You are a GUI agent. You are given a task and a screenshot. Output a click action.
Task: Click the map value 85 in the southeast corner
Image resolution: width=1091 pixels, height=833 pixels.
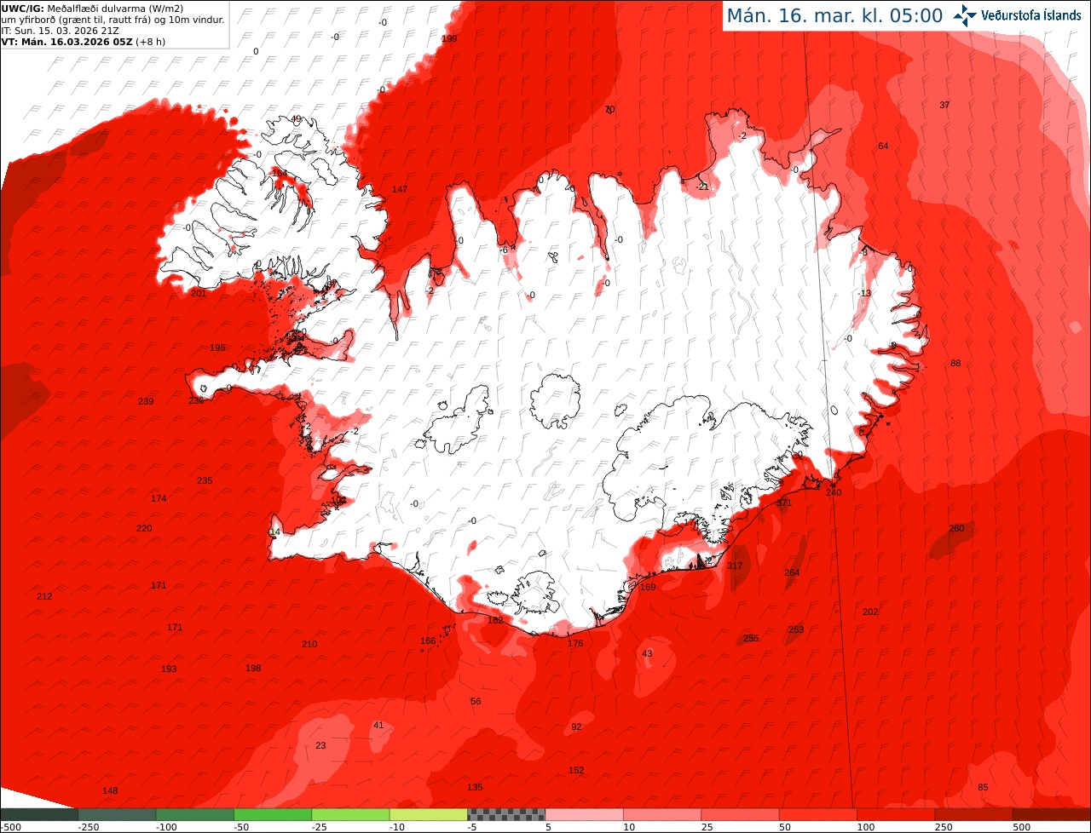pyautogui.click(x=983, y=788)
